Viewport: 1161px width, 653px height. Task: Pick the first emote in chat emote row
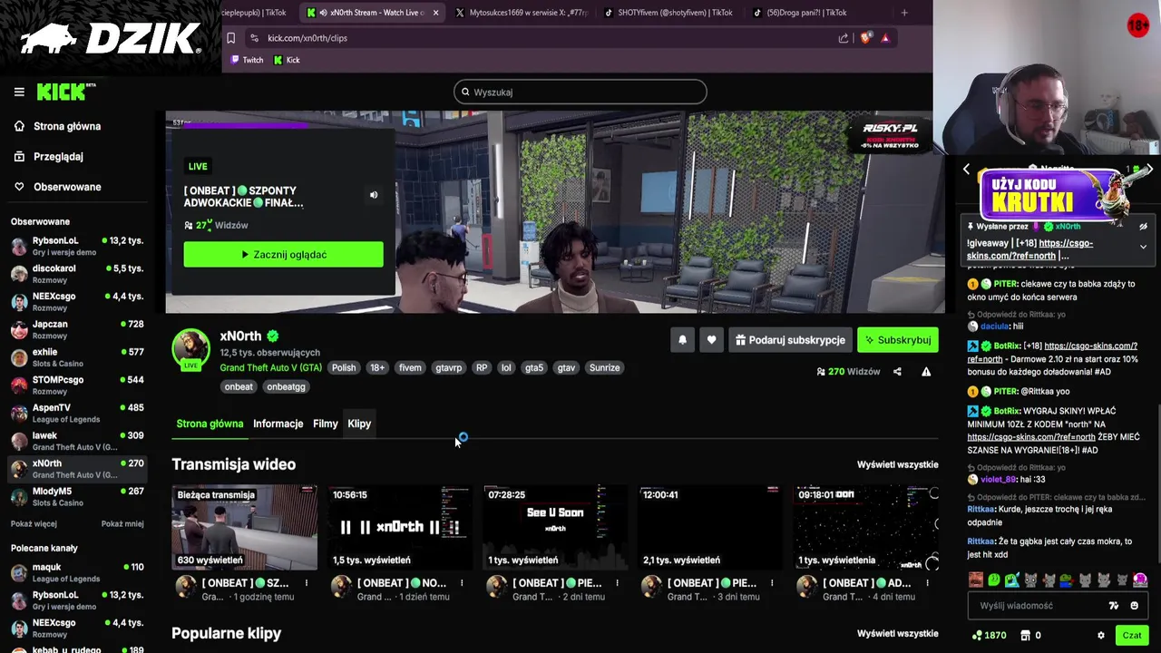(x=975, y=580)
